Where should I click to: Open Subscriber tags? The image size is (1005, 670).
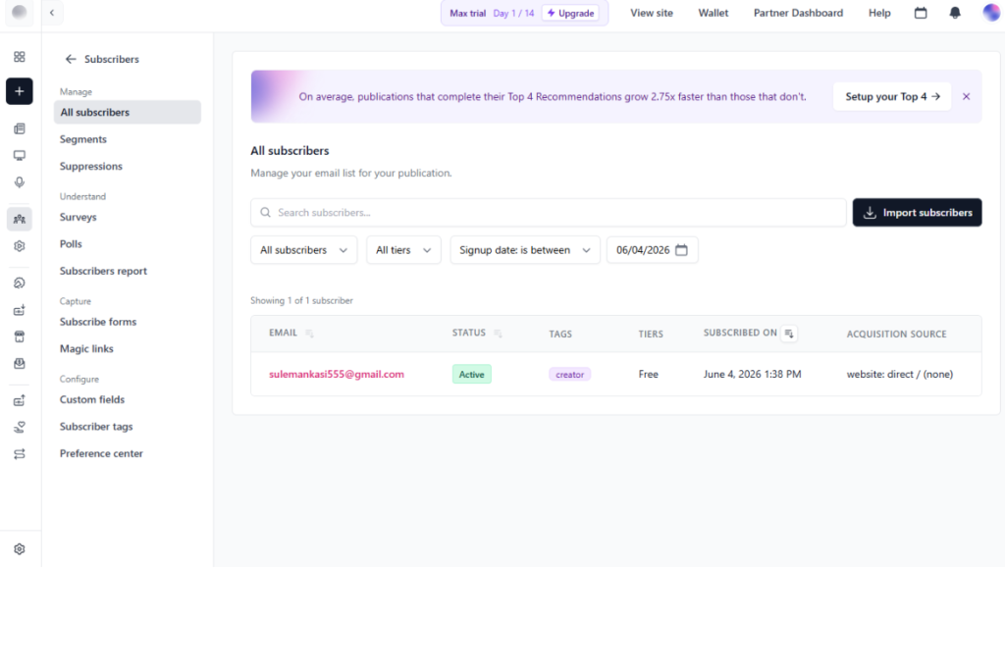tap(96, 427)
